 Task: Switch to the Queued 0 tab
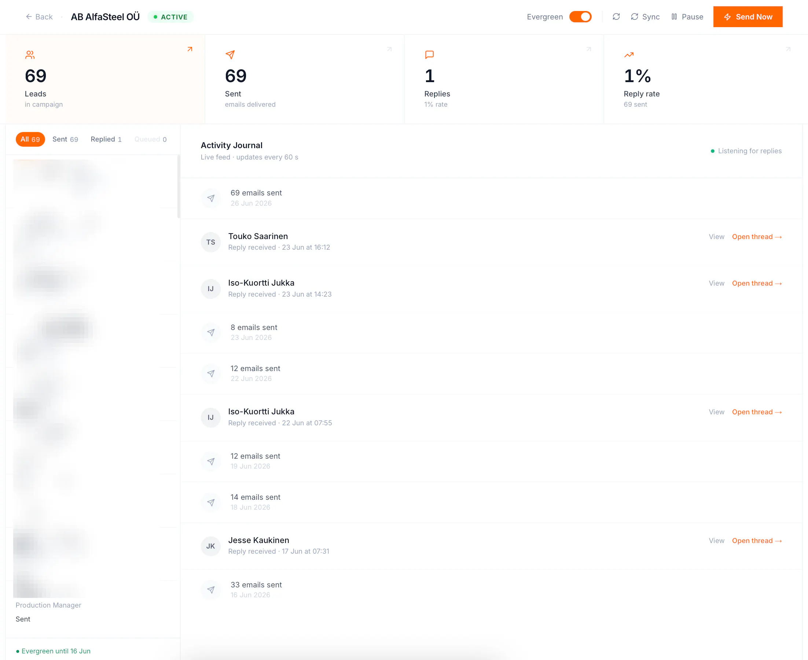click(151, 139)
